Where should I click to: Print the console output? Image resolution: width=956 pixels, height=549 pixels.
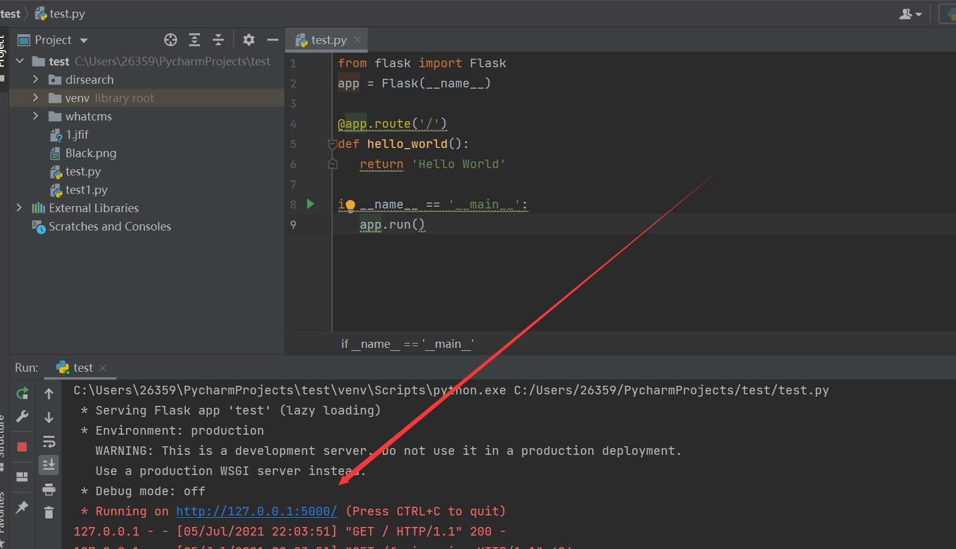[49, 489]
